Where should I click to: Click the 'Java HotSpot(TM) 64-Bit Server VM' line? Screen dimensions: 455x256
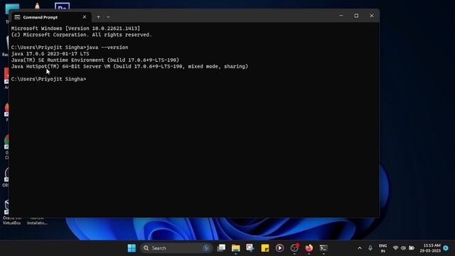[x=129, y=66]
